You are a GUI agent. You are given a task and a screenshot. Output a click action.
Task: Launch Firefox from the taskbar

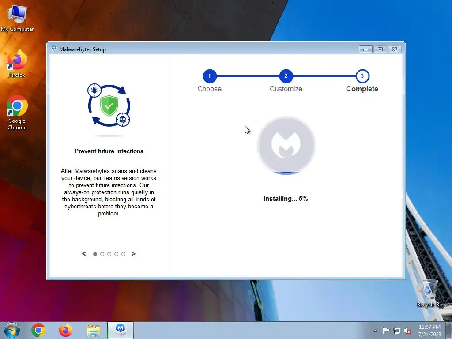pos(66,330)
